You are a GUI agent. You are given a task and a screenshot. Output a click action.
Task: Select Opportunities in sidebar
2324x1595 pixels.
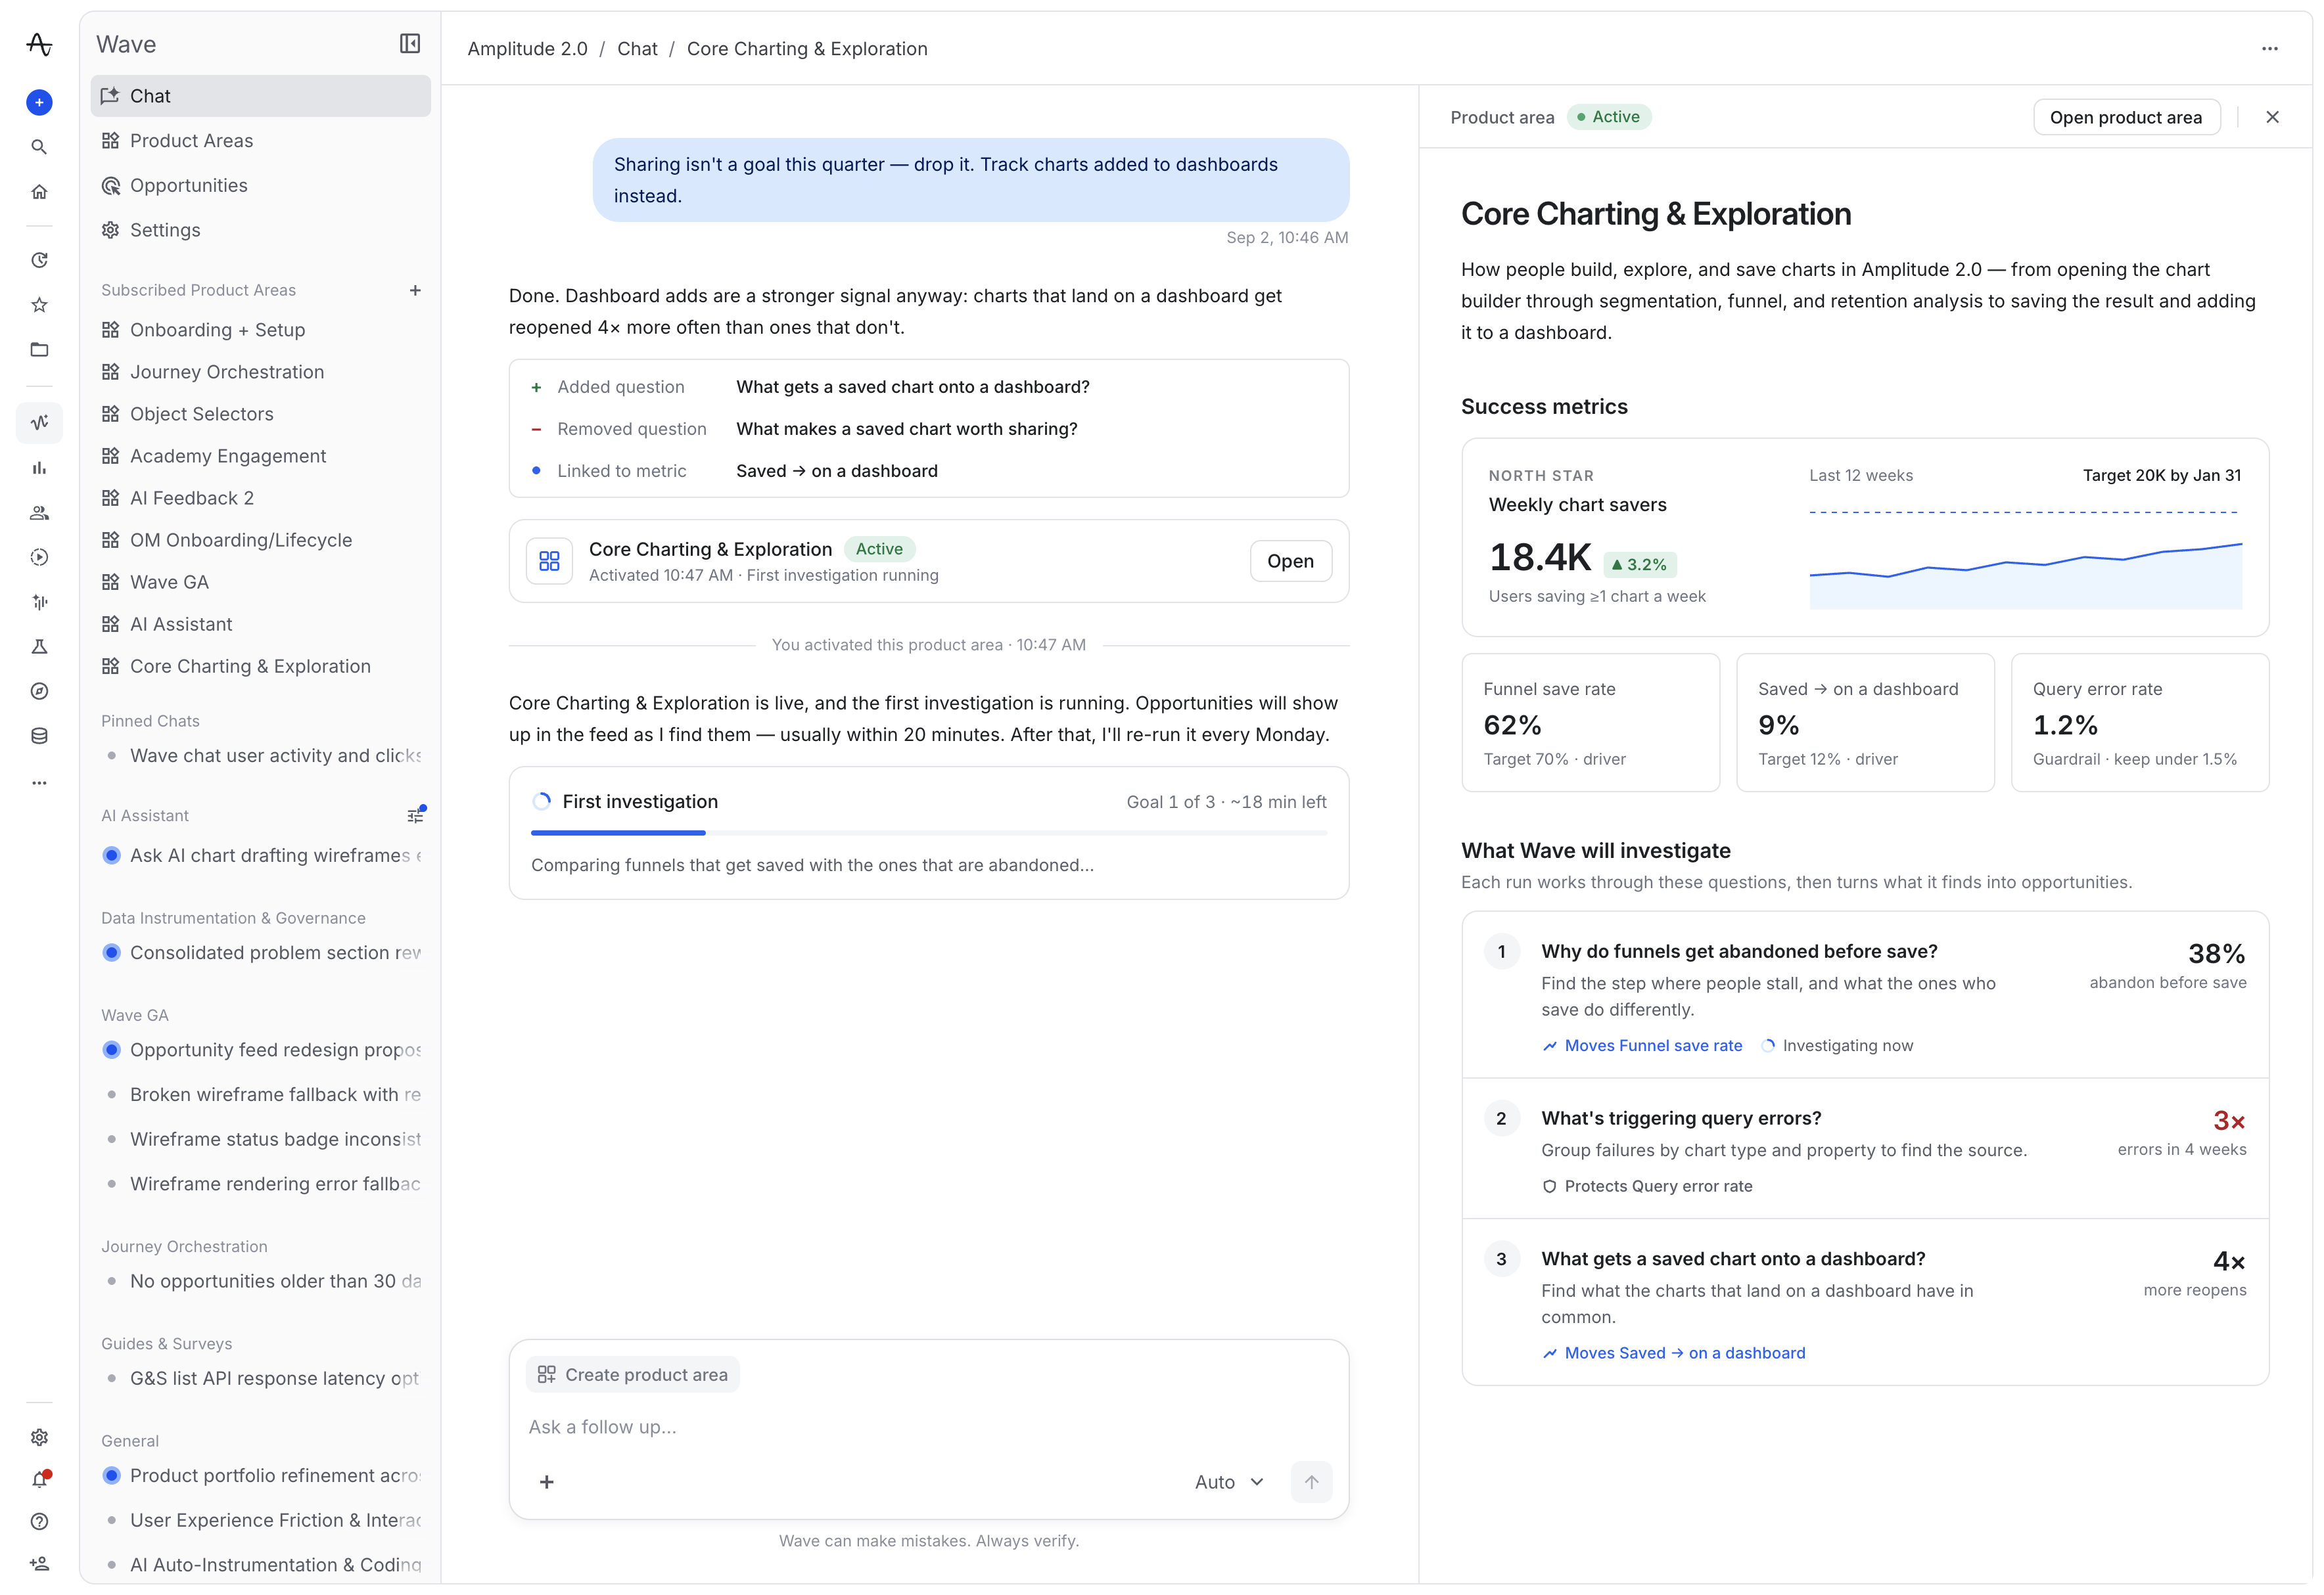coord(260,186)
